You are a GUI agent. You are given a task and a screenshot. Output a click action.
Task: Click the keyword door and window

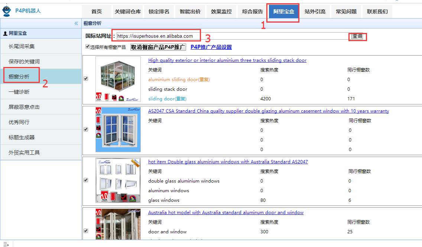(x=167, y=232)
